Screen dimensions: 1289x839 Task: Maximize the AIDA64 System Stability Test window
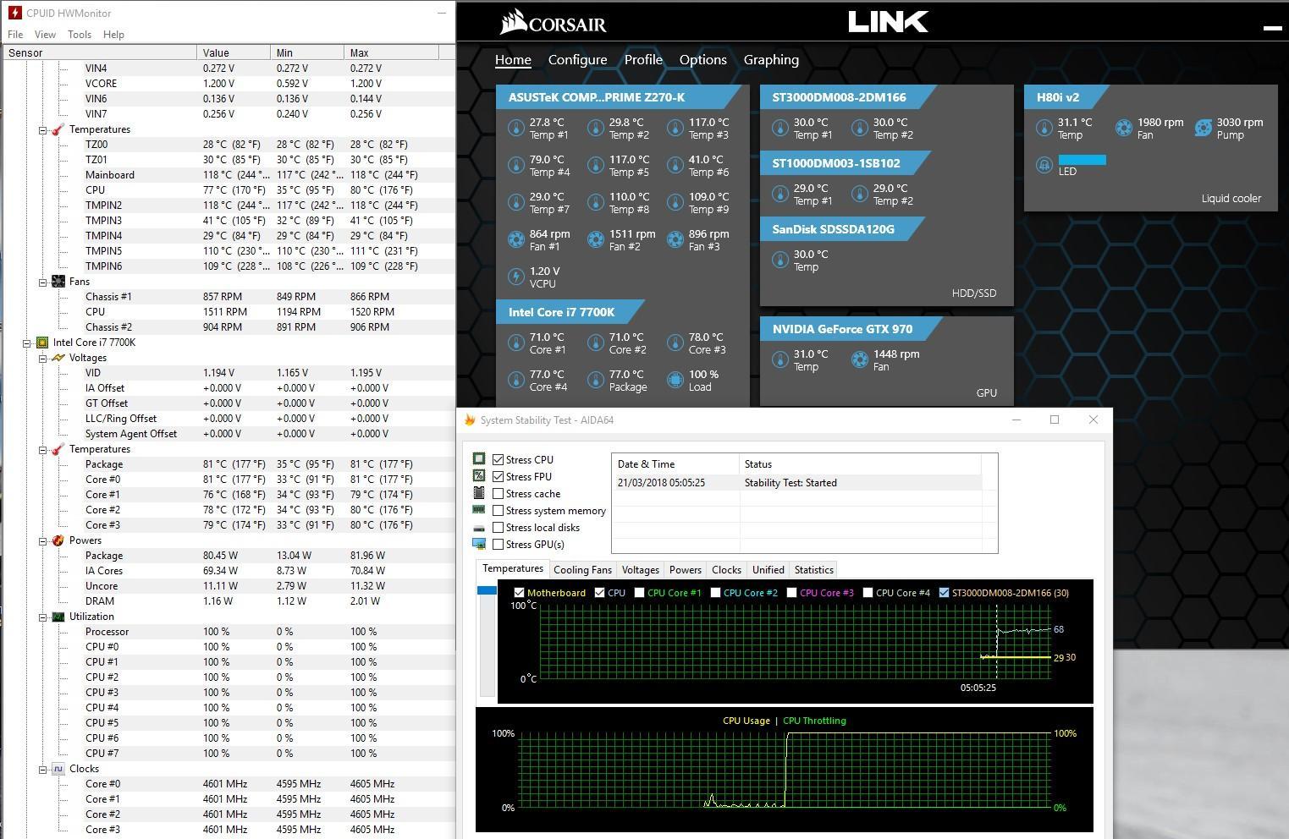tap(1055, 419)
